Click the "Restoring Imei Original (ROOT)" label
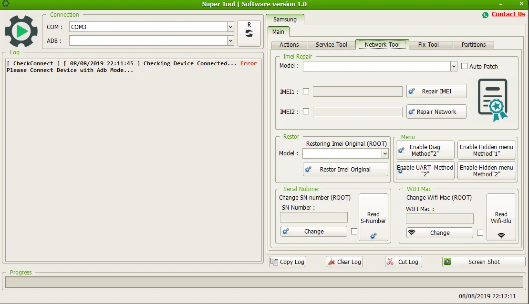Screen dimensions: 529x304 coord(346,143)
